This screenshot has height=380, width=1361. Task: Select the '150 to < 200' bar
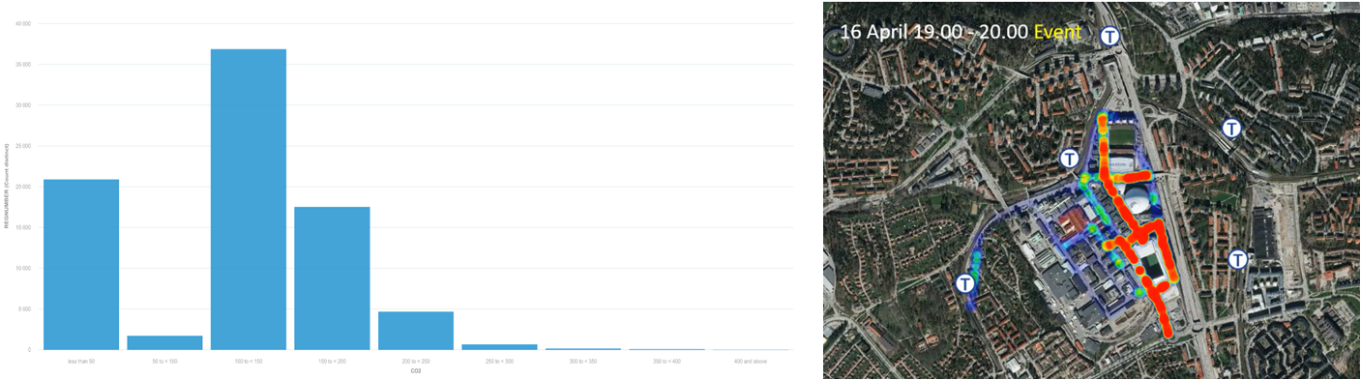(332, 278)
